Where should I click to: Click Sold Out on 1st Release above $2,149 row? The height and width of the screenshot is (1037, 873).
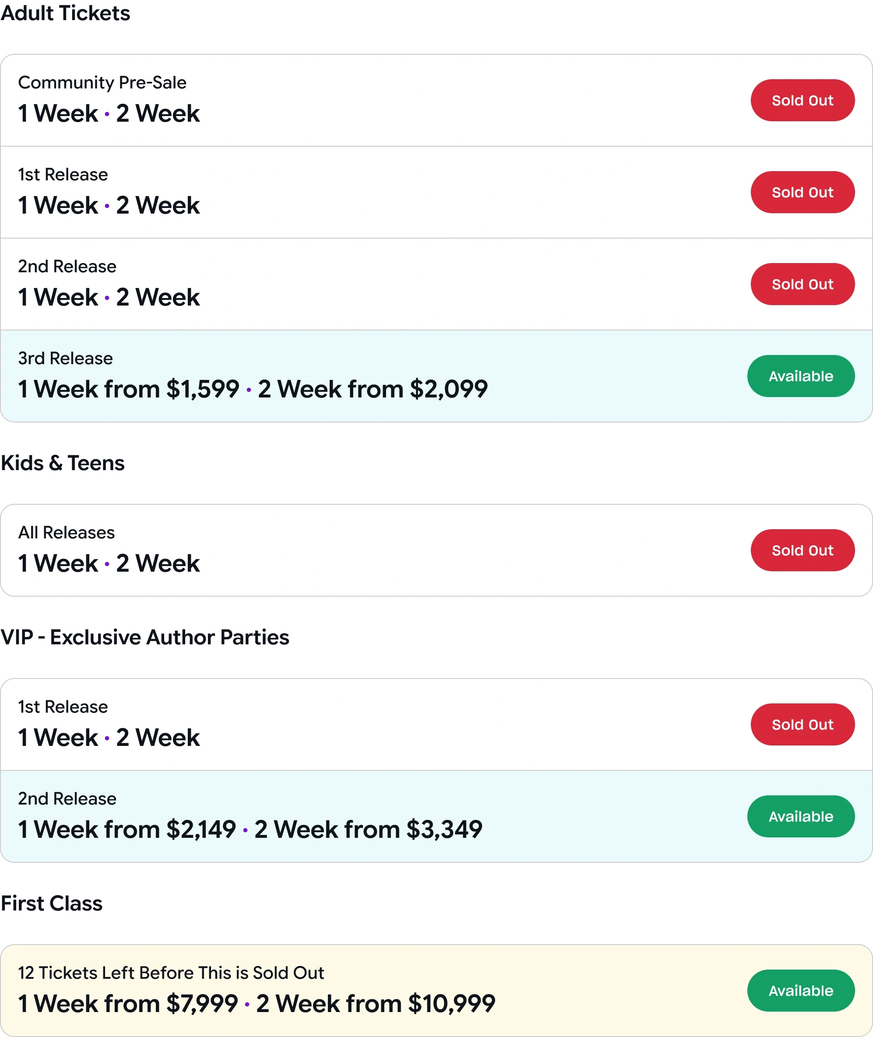pyautogui.click(x=802, y=724)
